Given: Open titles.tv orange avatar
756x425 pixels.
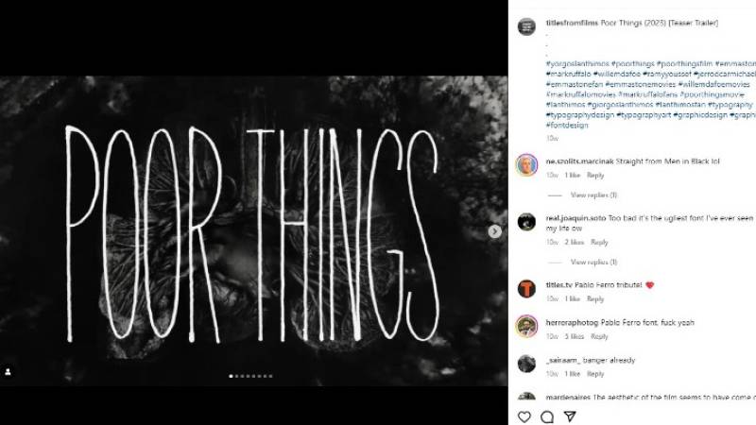Looking at the screenshot, I should (526, 289).
